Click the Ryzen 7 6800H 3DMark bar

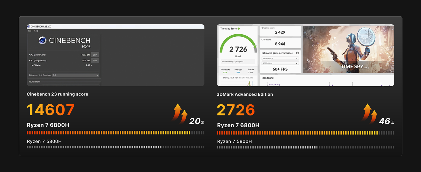pyautogui.click(x=305, y=133)
